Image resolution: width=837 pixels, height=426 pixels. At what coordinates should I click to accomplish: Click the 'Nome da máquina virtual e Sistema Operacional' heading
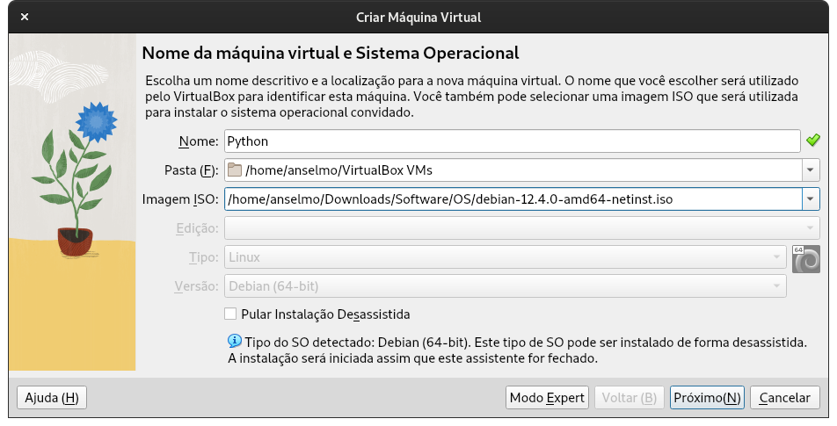(x=331, y=53)
